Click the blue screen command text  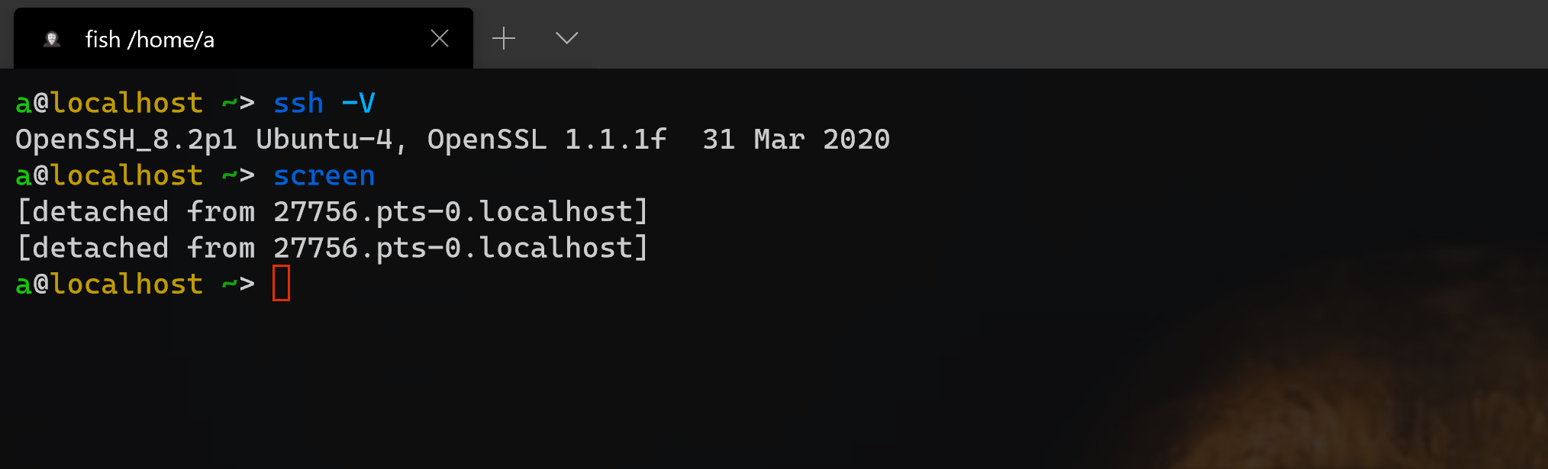coord(324,175)
